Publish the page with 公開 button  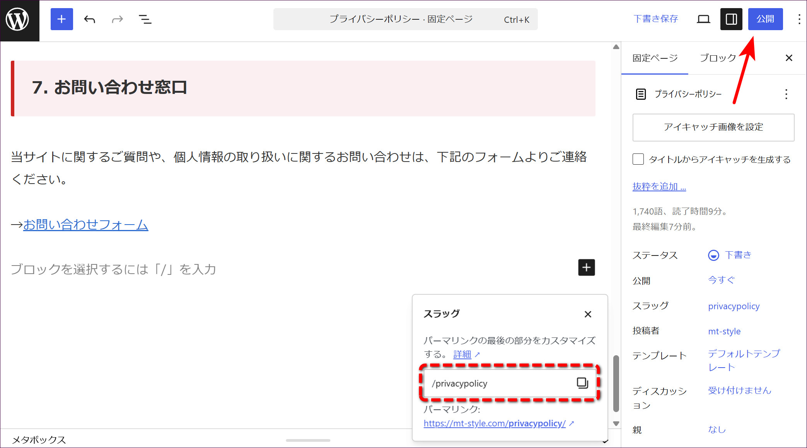coord(765,19)
